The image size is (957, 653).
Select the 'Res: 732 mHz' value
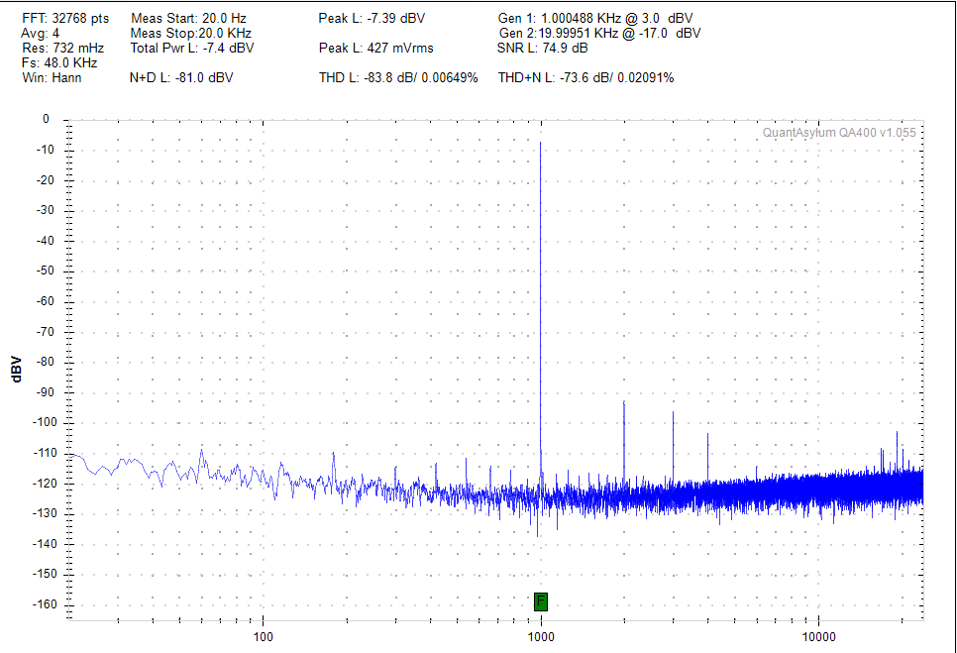pyautogui.click(x=62, y=48)
